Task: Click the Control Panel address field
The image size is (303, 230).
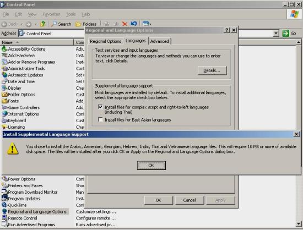Action: tap(51, 34)
